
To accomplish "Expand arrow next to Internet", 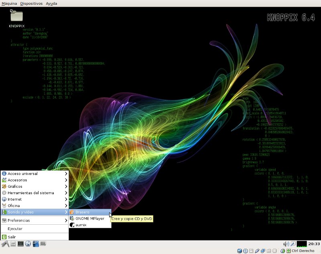I will [66, 199].
